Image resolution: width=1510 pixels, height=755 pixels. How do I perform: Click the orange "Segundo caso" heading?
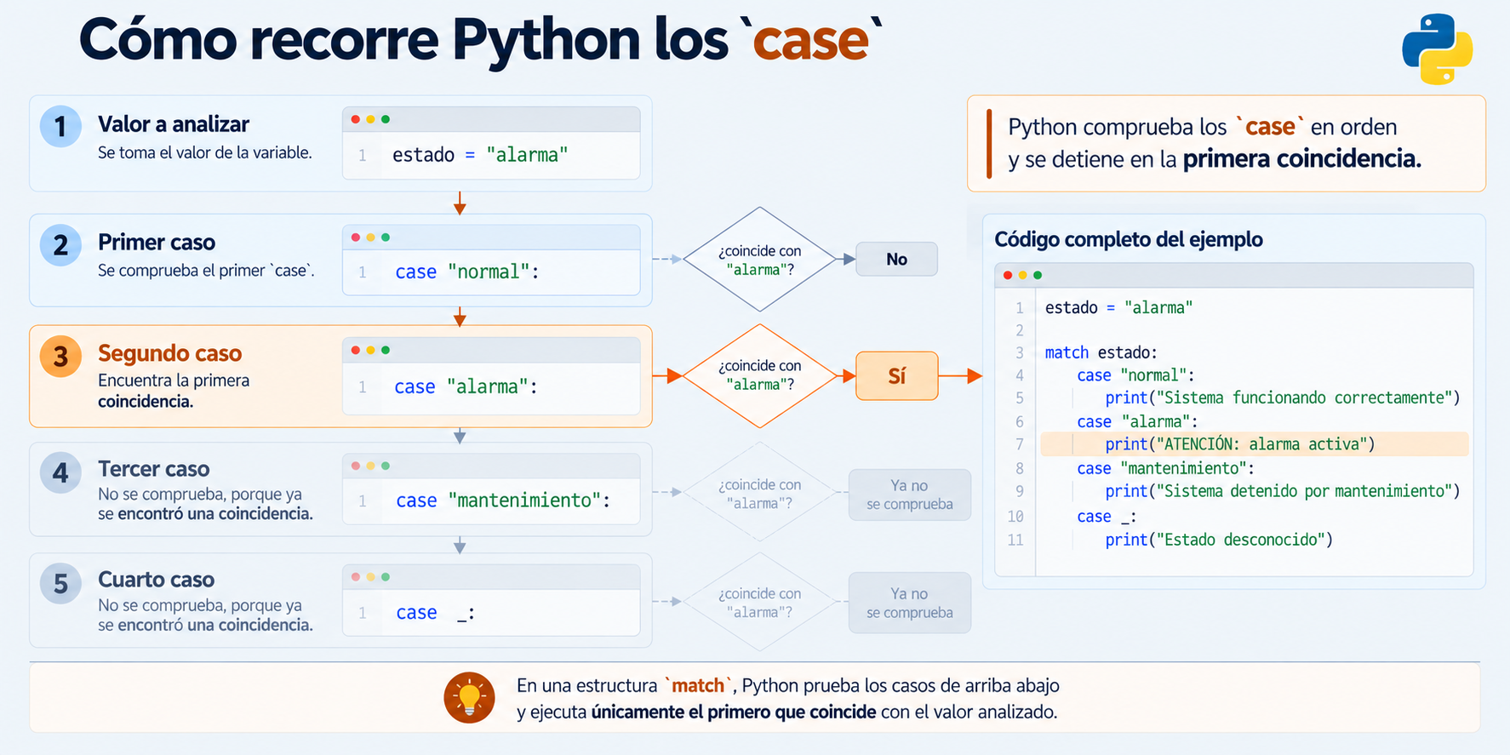[x=170, y=353]
